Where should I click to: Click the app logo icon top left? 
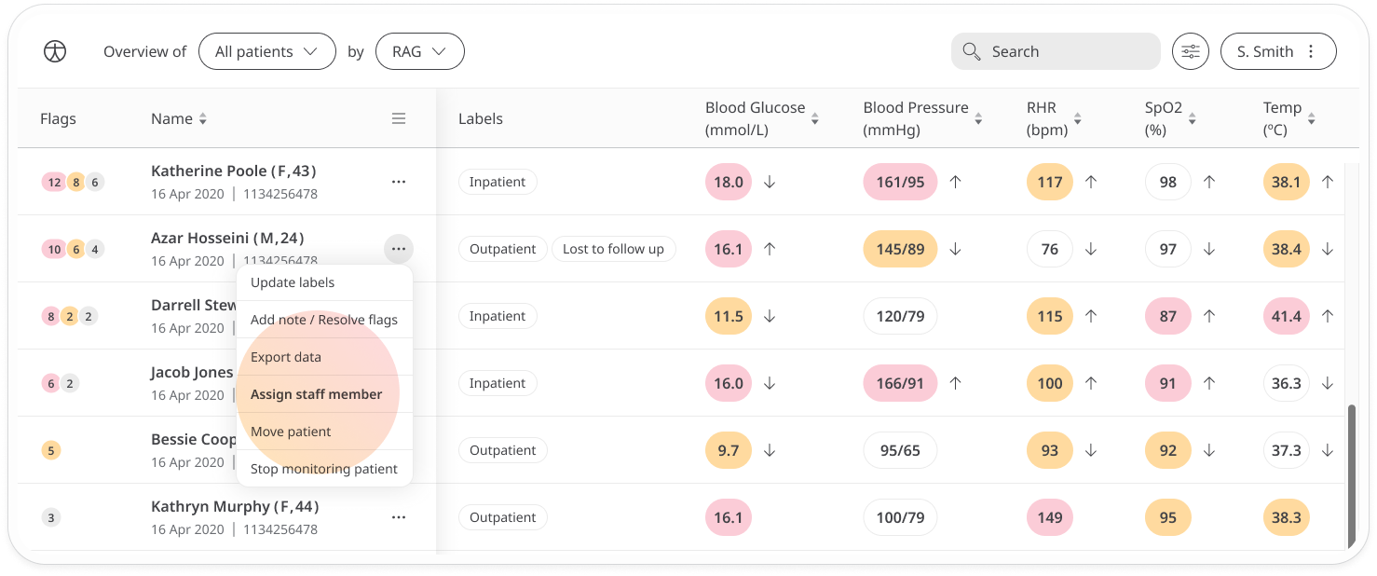(55, 51)
